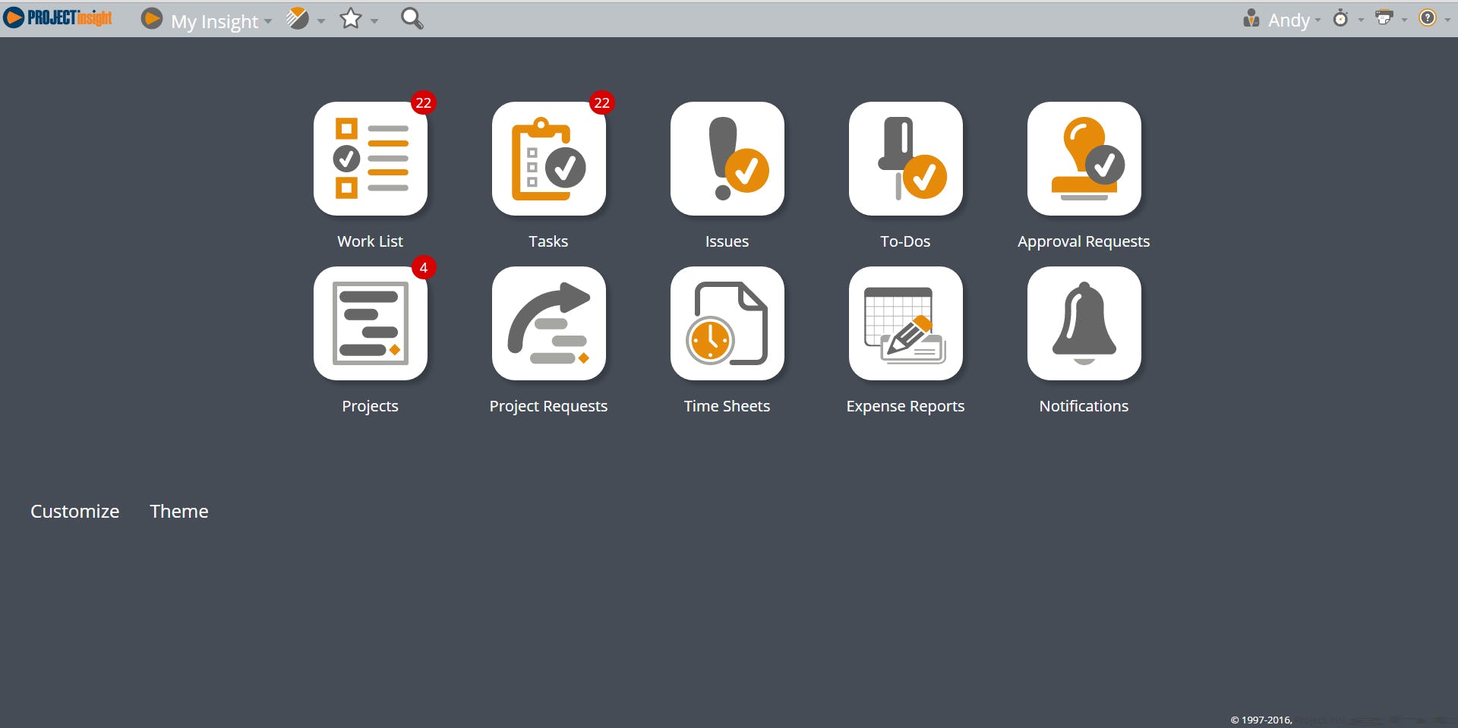Open the To-Dos pushpin tile
The width and height of the screenshot is (1458, 728).
coord(905,159)
